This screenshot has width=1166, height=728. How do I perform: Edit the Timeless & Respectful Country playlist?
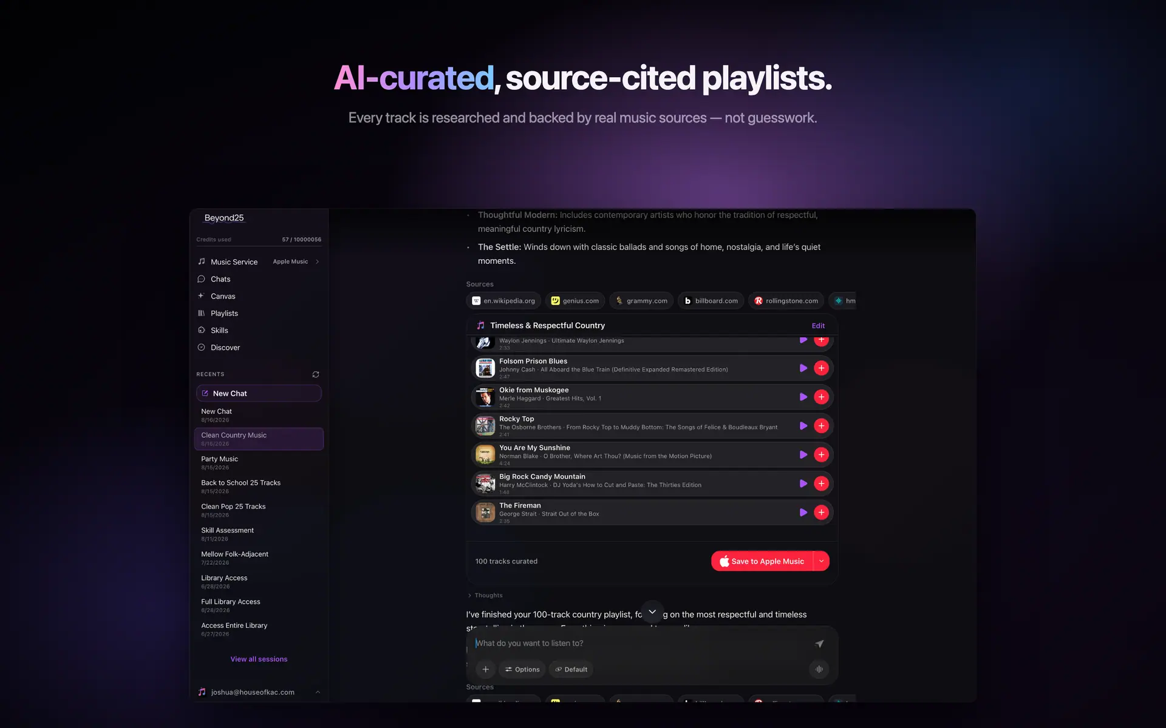[x=818, y=326]
